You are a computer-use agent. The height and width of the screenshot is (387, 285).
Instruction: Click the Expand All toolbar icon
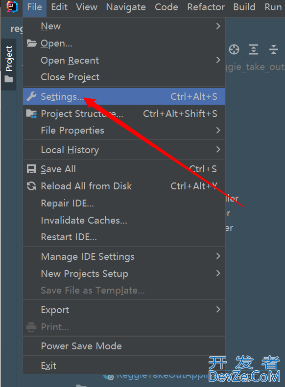254,49
